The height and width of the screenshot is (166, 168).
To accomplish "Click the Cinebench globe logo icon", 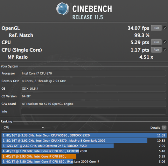I will pyautogui.click(x=63, y=9).
